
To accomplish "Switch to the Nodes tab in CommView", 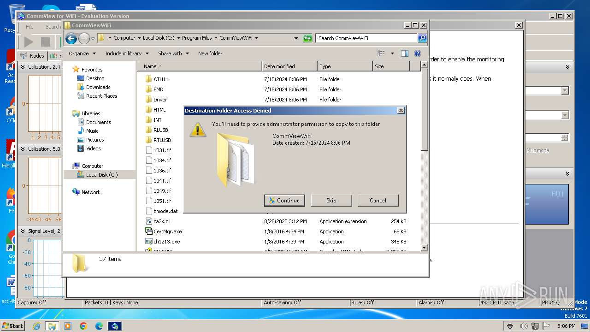I will click(x=32, y=56).
